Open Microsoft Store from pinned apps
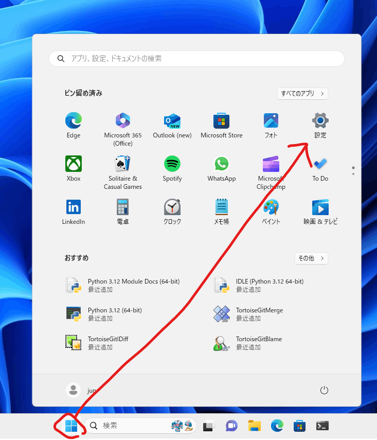Image resolution: width=377 pixels, height=440 pixels. (222, 126)
